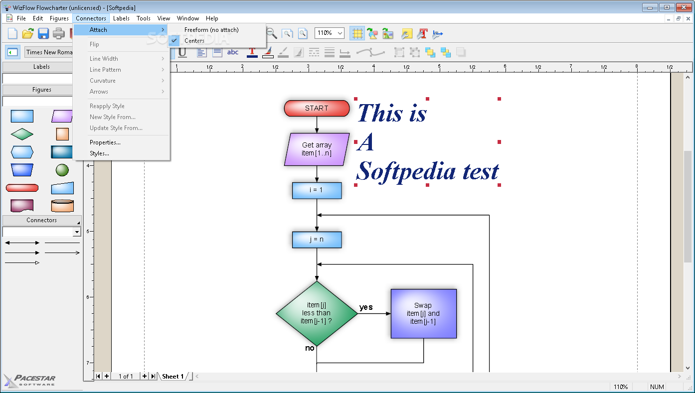Viewport: 695px width, 393px height.
Task: Select the orange cylinder figure in palette
Action: coord(62,206)
